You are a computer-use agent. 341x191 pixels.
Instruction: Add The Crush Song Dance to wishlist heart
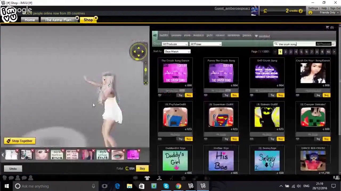(160, 95)
